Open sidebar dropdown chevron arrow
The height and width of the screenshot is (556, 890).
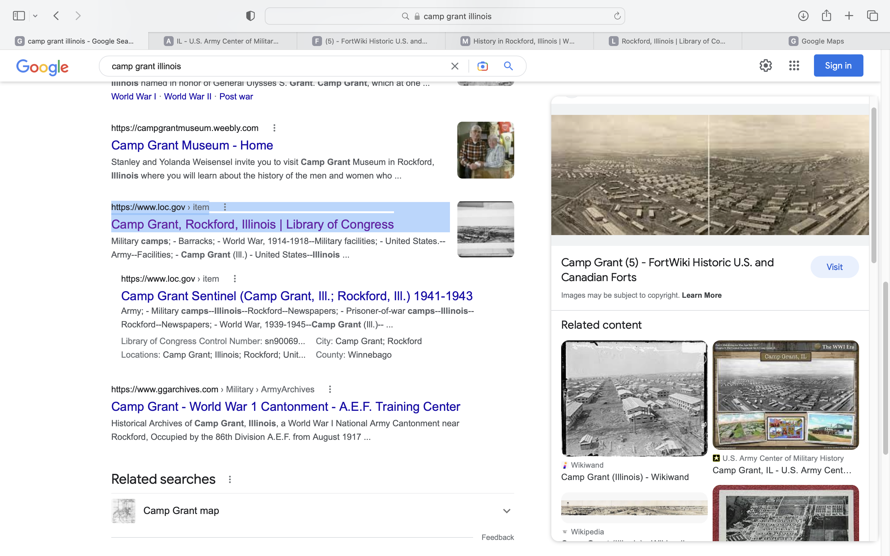[x=35, y=16]
